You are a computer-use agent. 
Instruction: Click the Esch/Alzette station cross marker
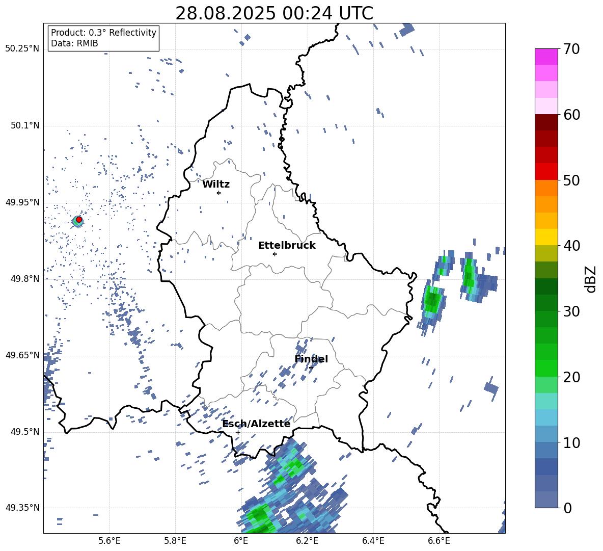pyautogui.click(x=238, y=432)
